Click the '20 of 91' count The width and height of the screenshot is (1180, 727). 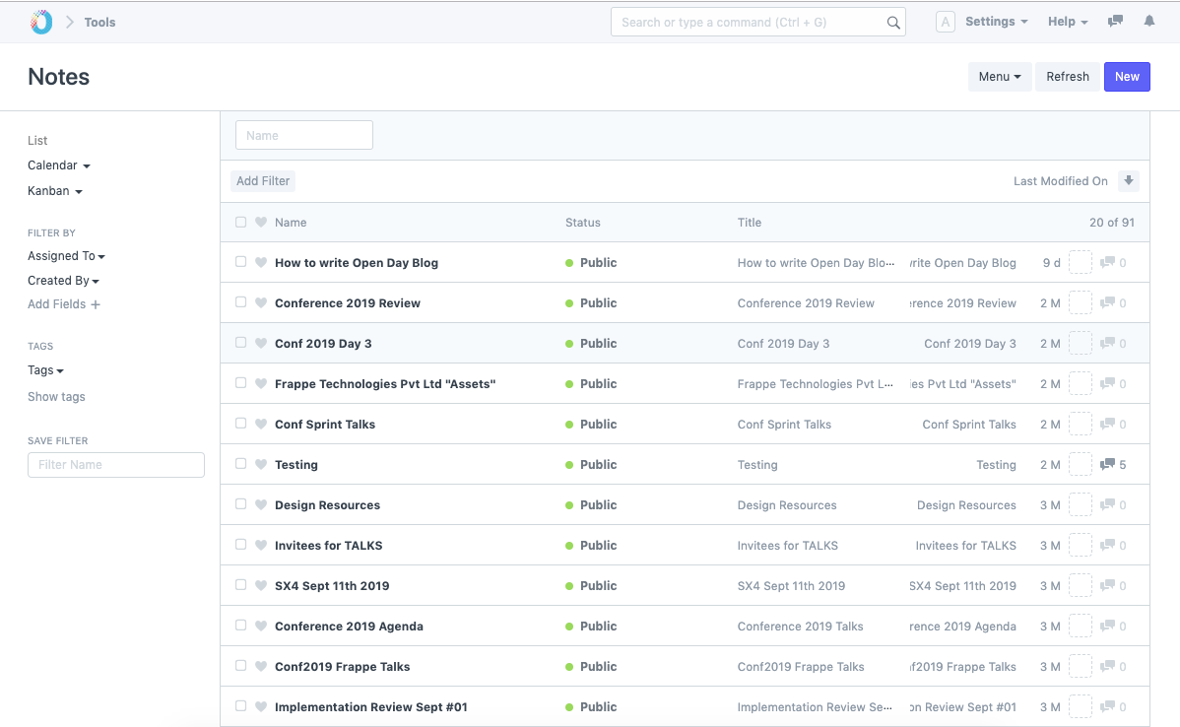click(1111, 223)
